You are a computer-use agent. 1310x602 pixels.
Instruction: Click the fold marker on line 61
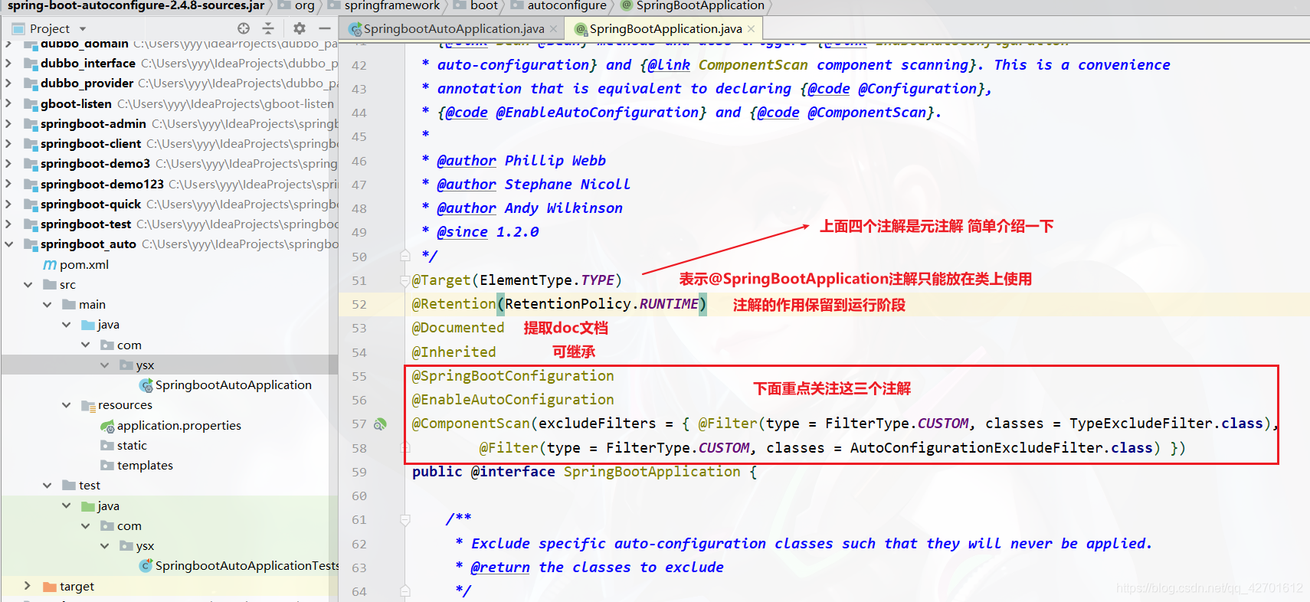tap(405, 520)
